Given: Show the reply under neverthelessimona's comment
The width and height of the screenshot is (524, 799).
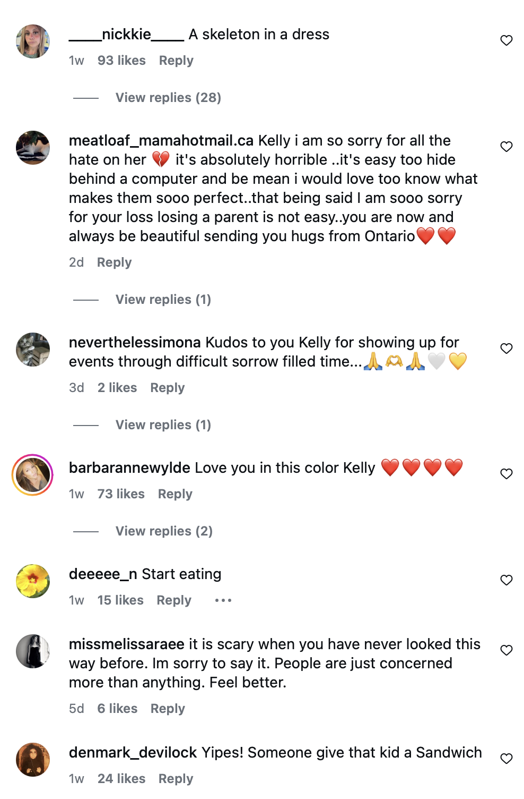Looking at the screenshot, I should pos(163,425).
